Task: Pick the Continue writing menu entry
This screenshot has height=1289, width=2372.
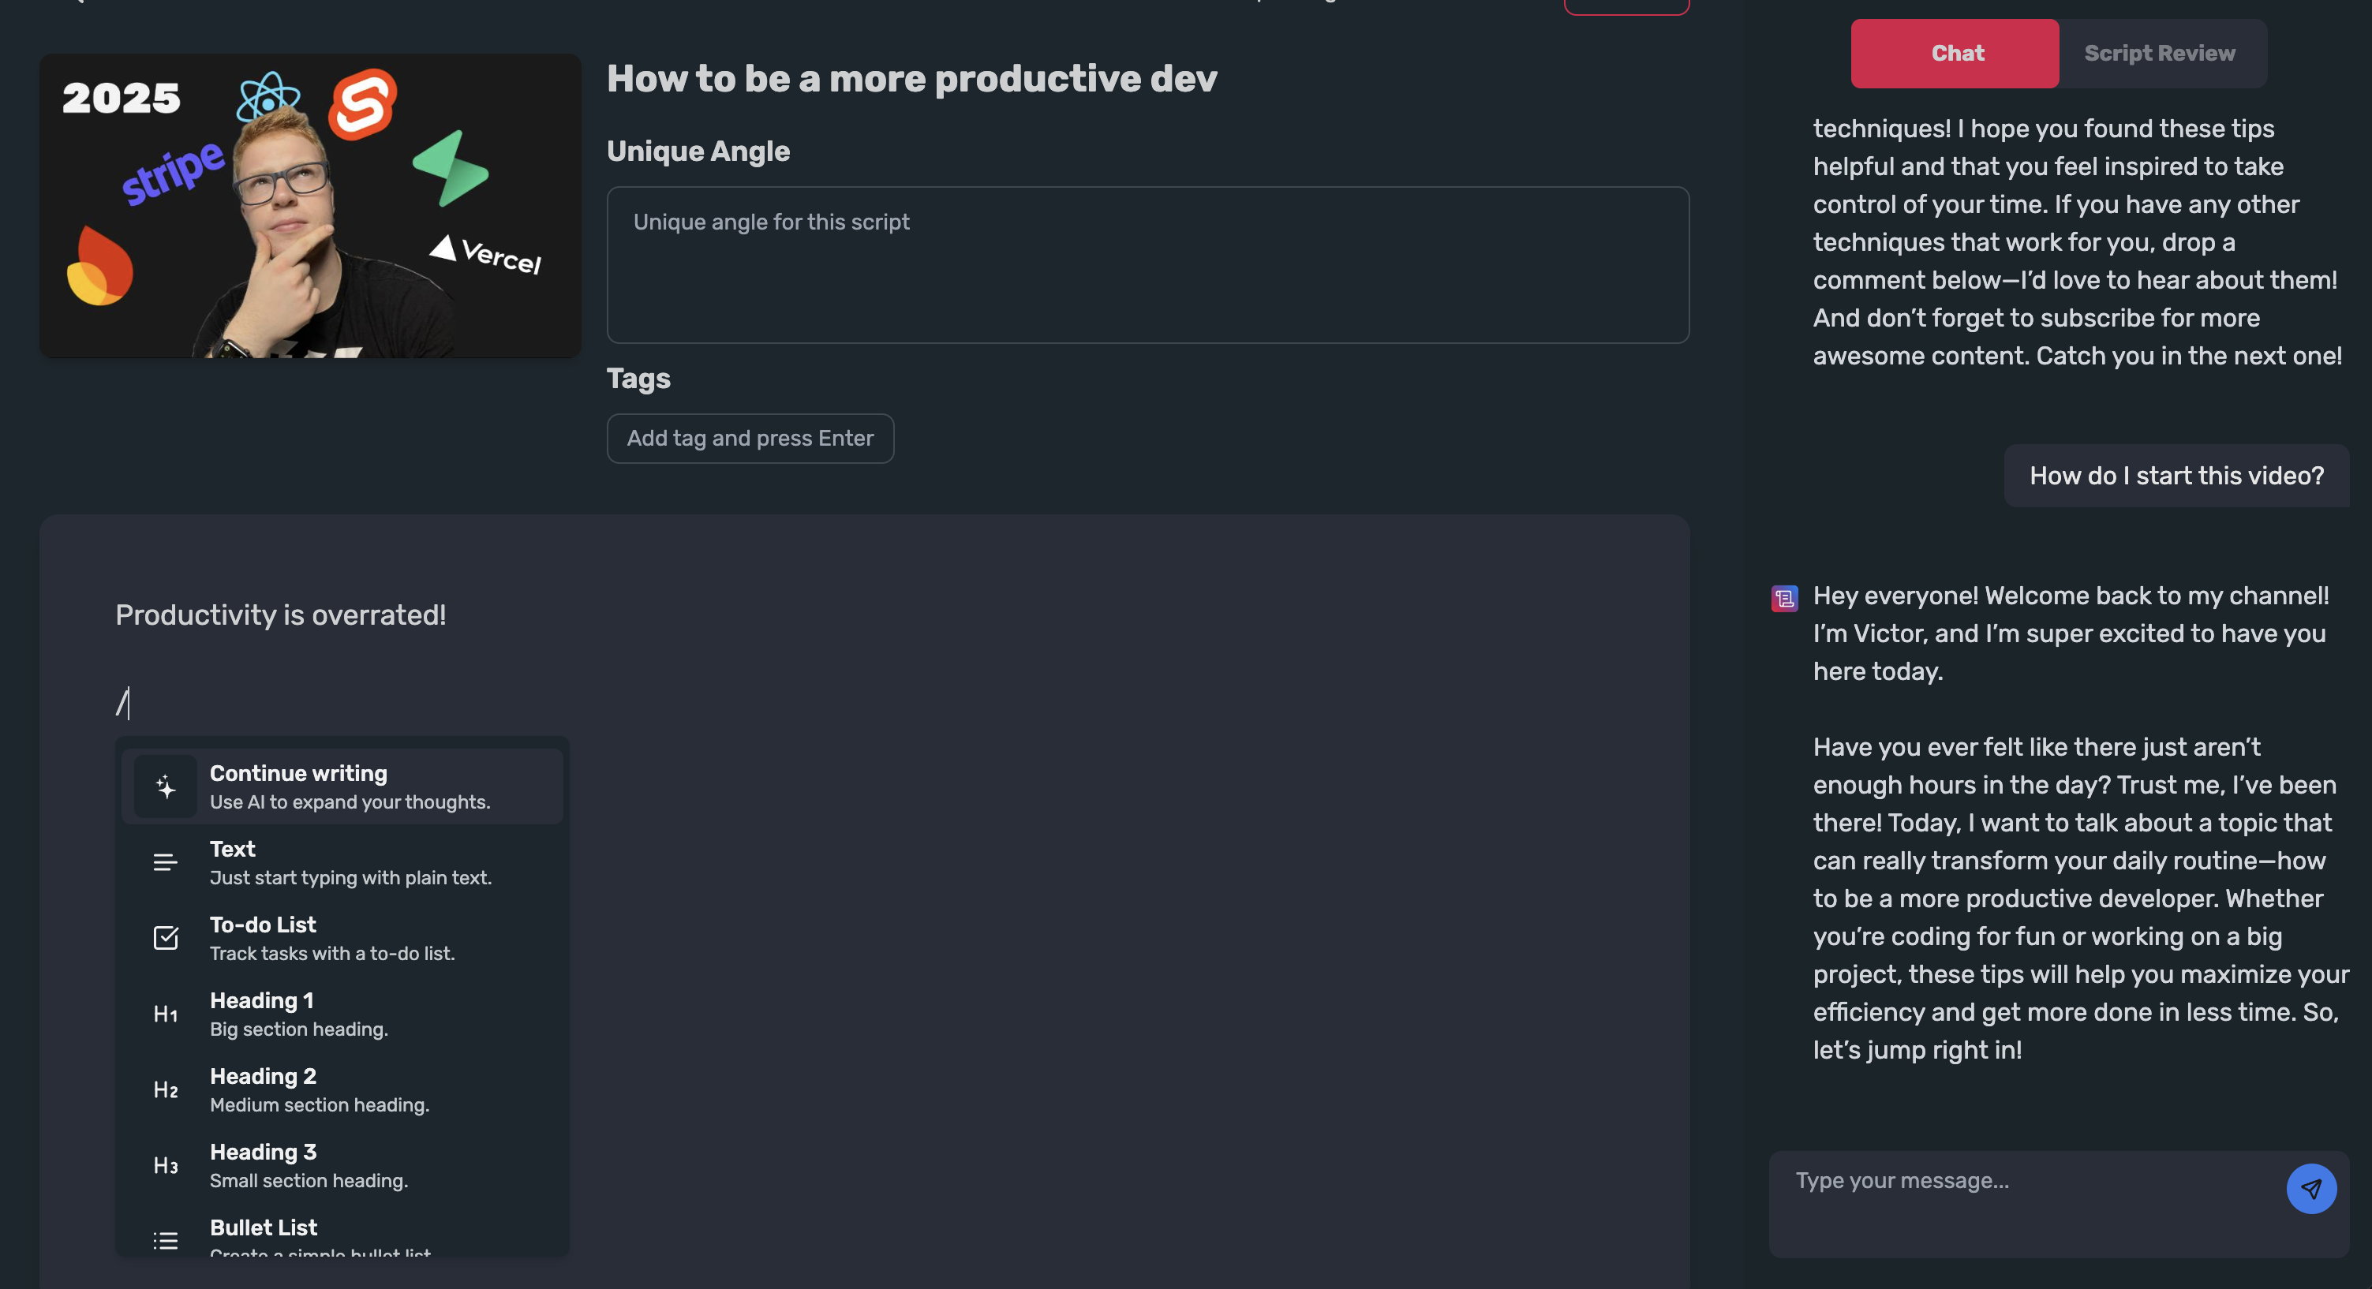Action: coord(341,786)
